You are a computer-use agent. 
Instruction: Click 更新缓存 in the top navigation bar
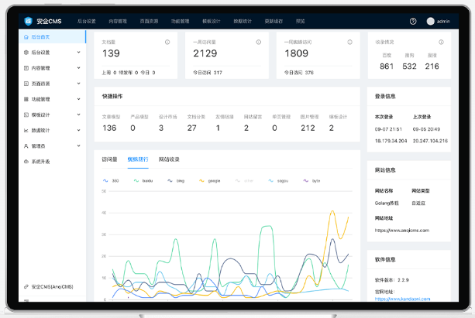click(274, 21)
